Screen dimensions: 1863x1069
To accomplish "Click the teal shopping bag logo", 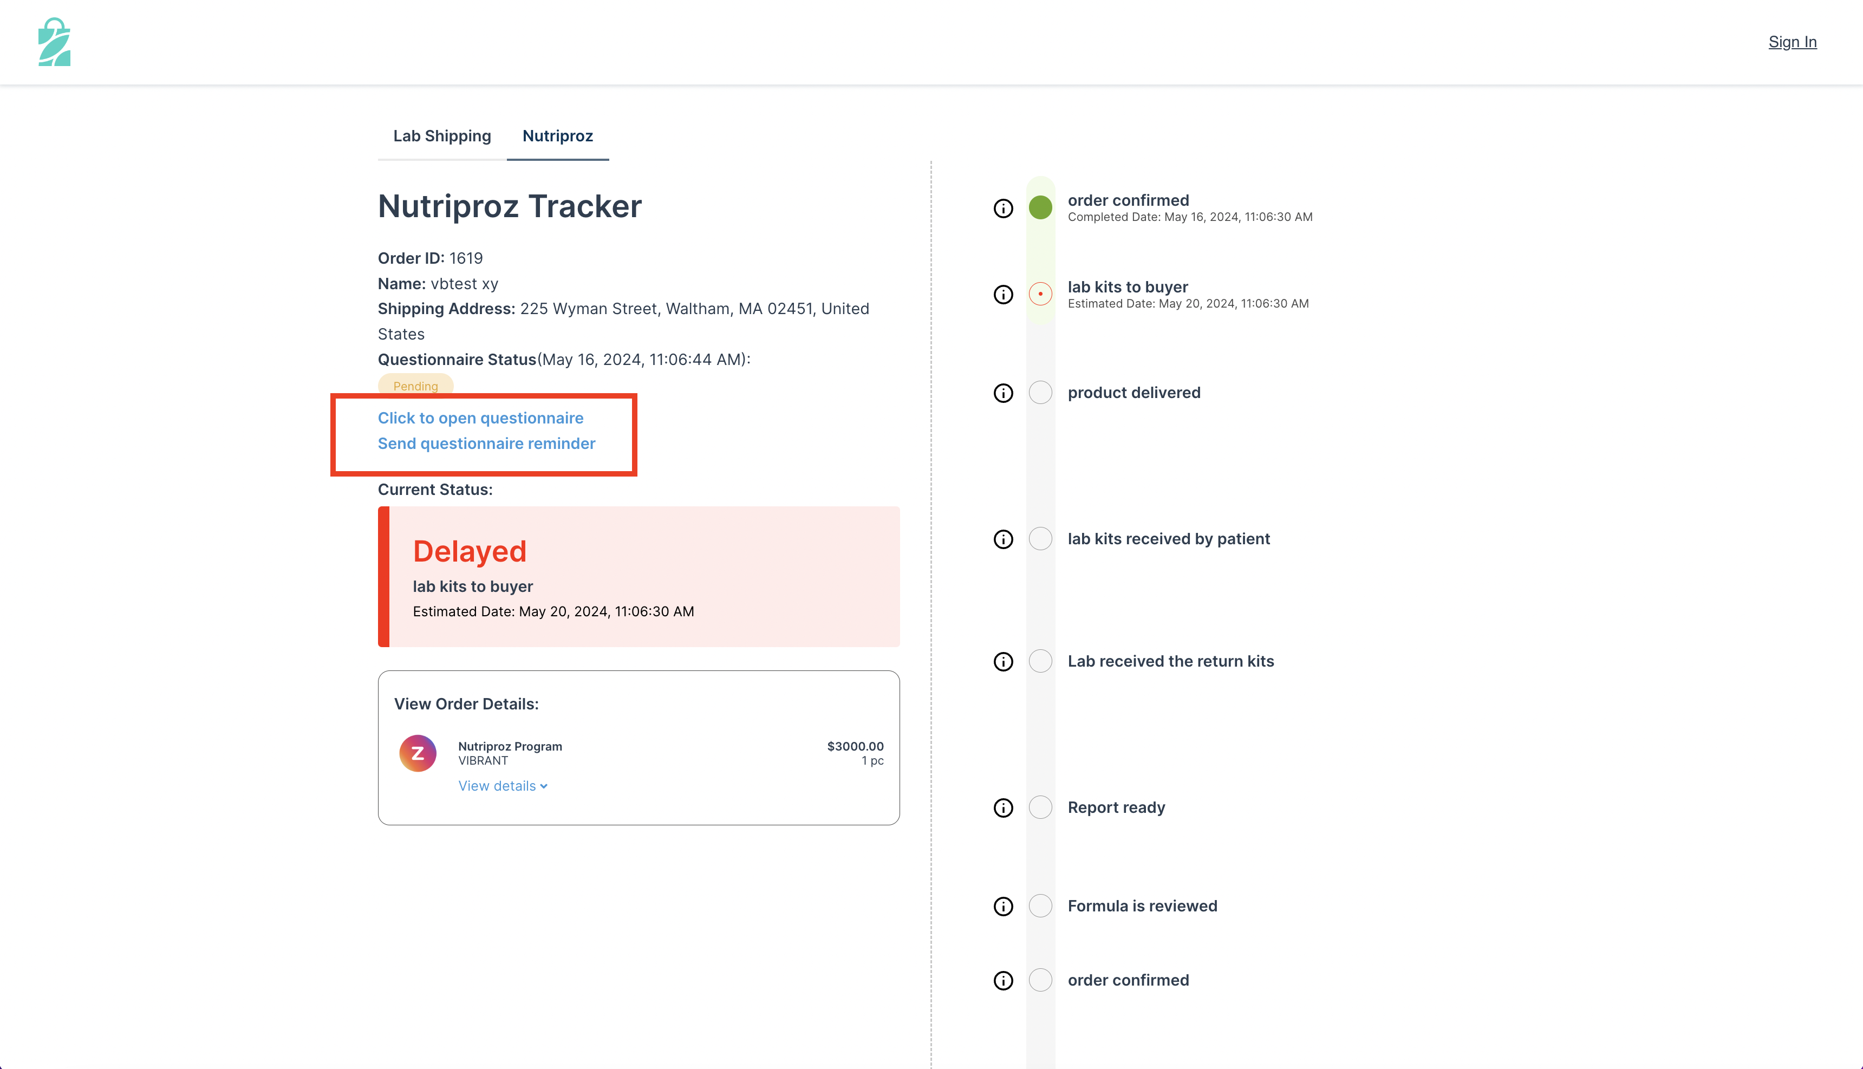I will (x=54, y=42).
